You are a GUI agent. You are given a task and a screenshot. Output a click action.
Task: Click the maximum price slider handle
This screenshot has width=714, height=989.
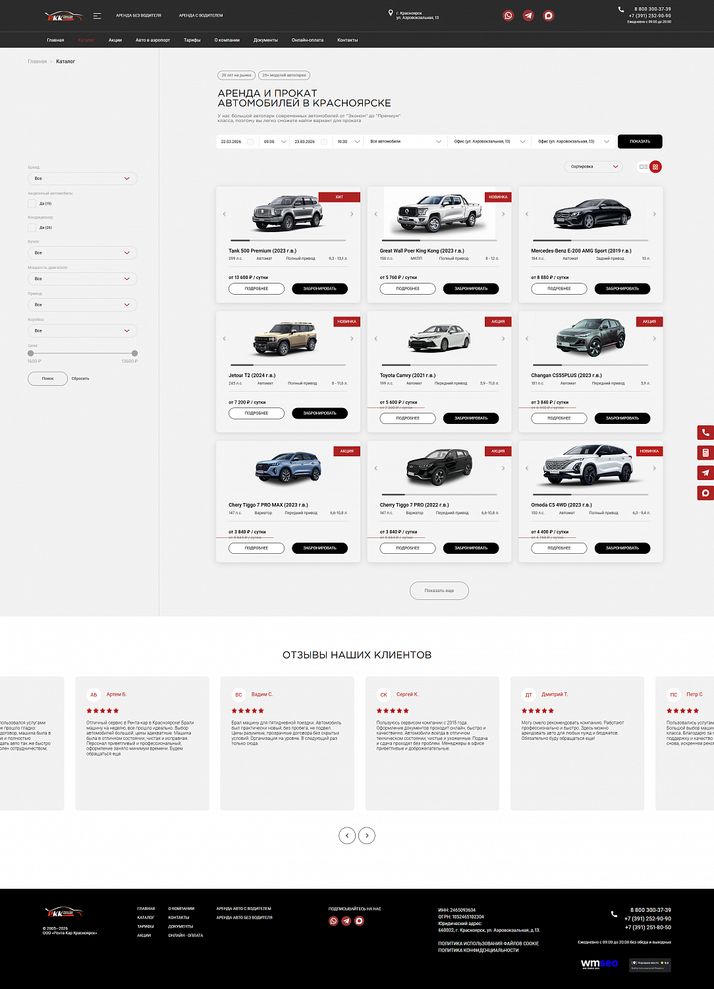pos(134,353)
